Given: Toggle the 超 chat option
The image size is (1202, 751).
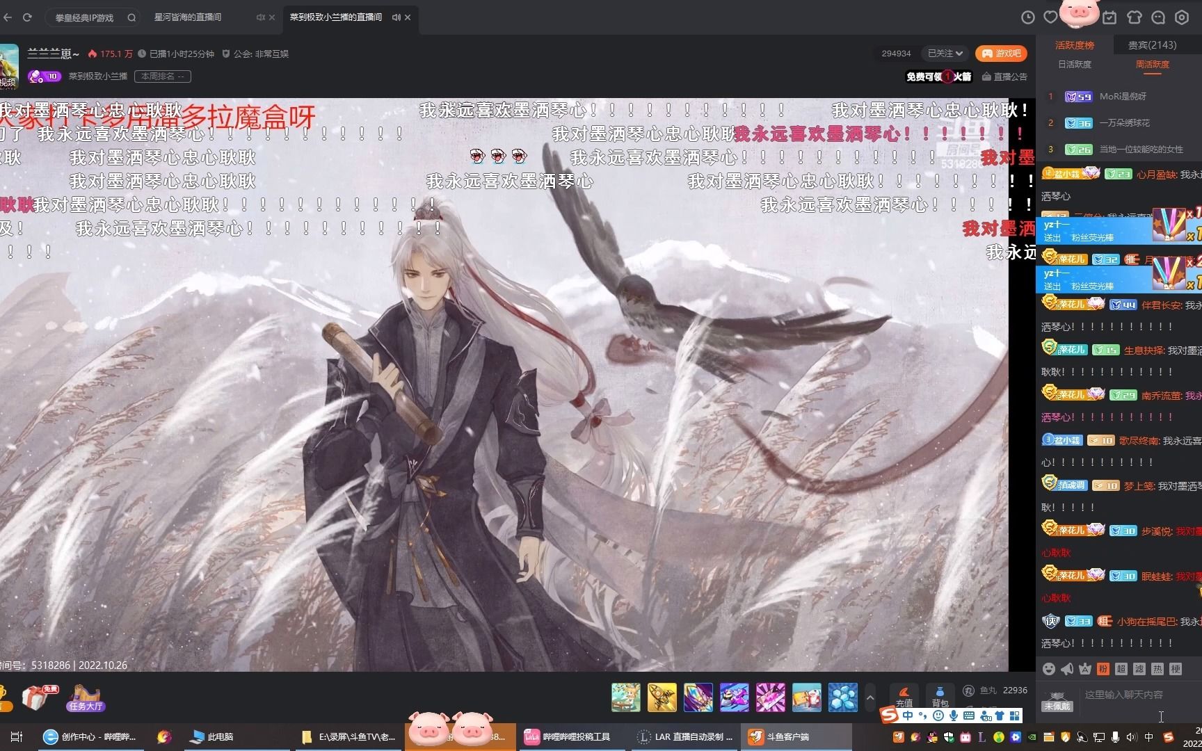Looking at the screenshot, I should pyautogui.click(x=1121, y=669).
